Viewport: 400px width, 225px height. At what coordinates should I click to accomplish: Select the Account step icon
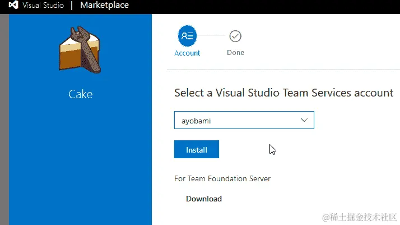[x=187, y=36]
